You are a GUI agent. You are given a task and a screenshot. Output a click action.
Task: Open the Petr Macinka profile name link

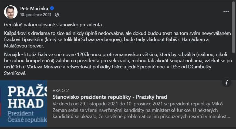point(34,9)
